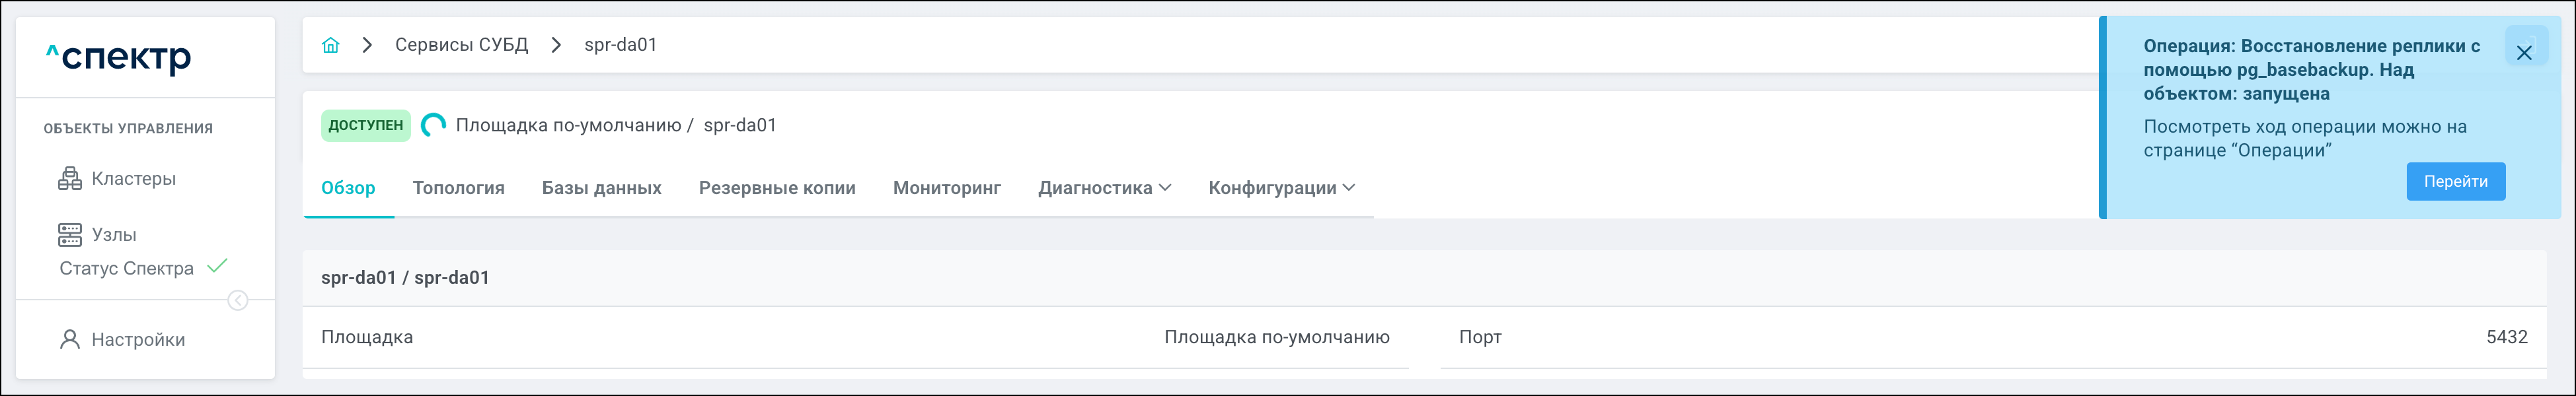Click the green checkmark by Статус Спектра
This screenshot has width=2576, height=396.
coord(217,267)
